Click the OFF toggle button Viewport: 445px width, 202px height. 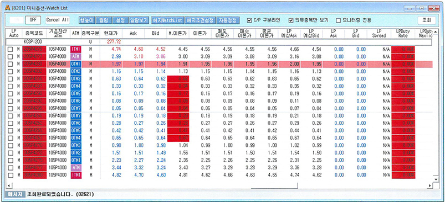pos(33,20)
